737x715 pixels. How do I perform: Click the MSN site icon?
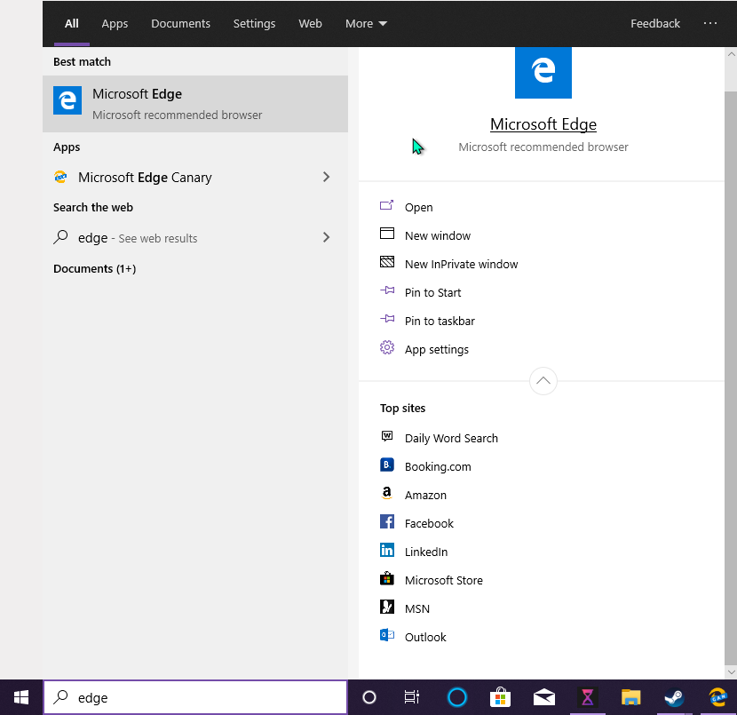(387, 607)
